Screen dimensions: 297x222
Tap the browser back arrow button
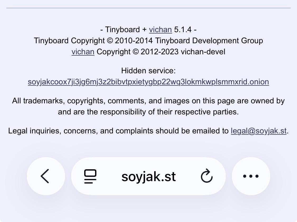pos(46,176)
